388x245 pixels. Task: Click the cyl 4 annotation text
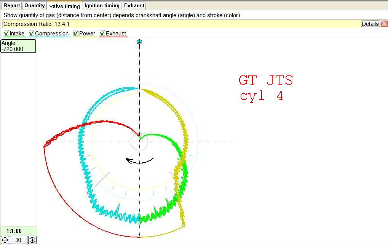coord(262,96)
